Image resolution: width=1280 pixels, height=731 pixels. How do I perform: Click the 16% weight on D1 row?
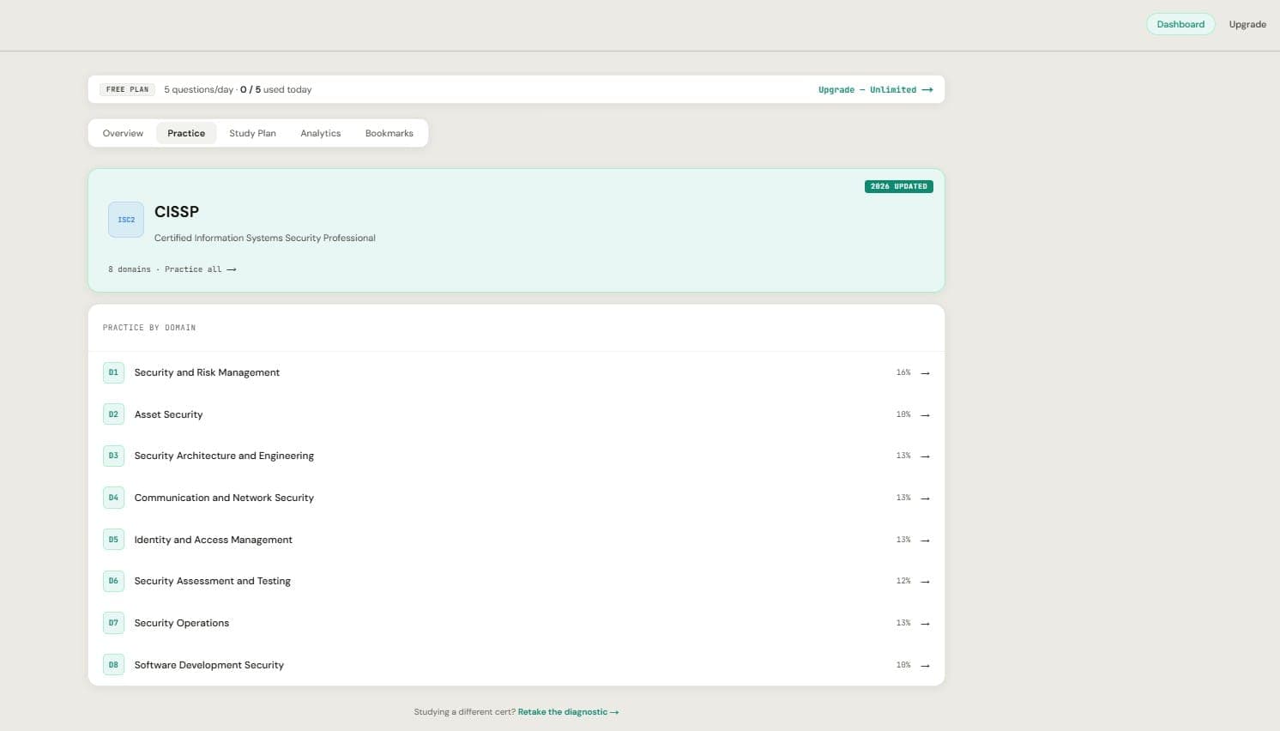click(x=903, y=372)
